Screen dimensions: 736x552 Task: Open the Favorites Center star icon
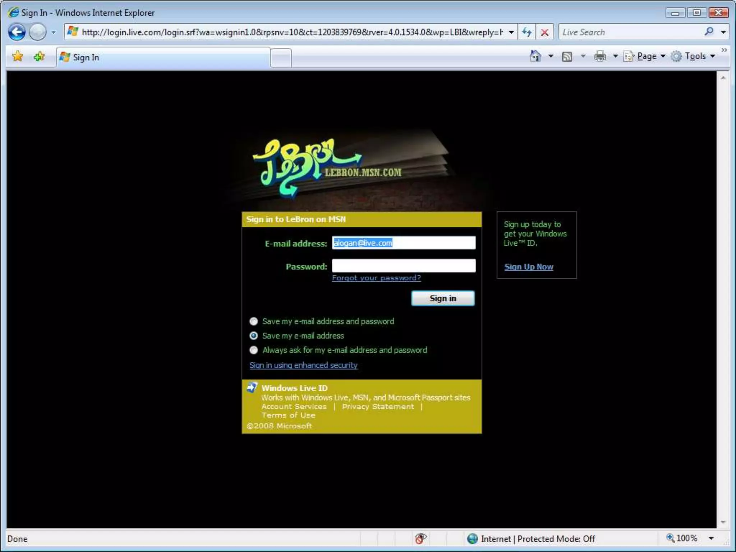click(x=17, y=56)
